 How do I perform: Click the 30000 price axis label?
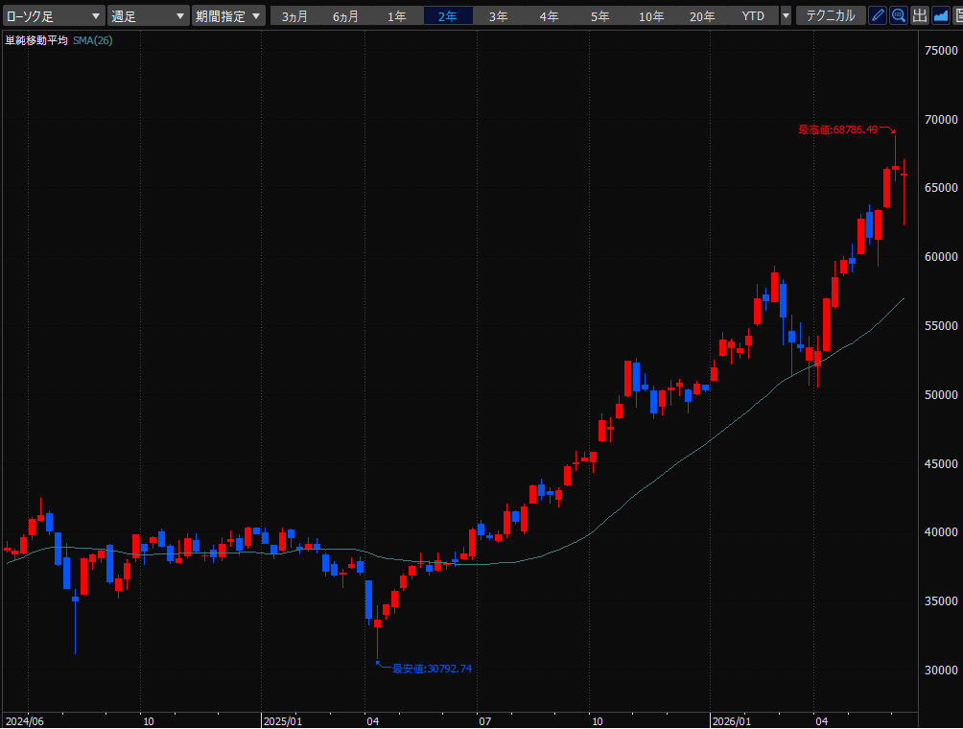(941, 670)
